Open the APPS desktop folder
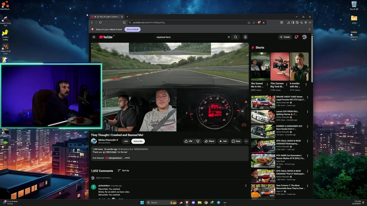This screenshot has height=206, width=367. tap(354, 19)
